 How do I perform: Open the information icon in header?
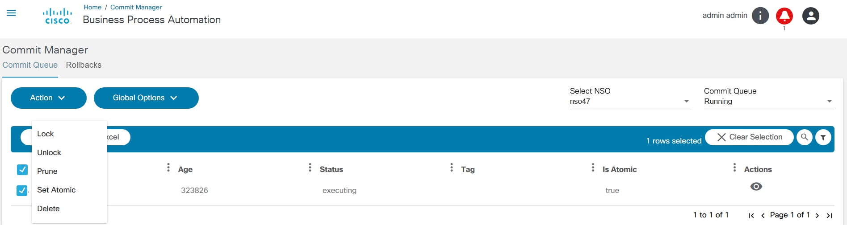point(760,16)
